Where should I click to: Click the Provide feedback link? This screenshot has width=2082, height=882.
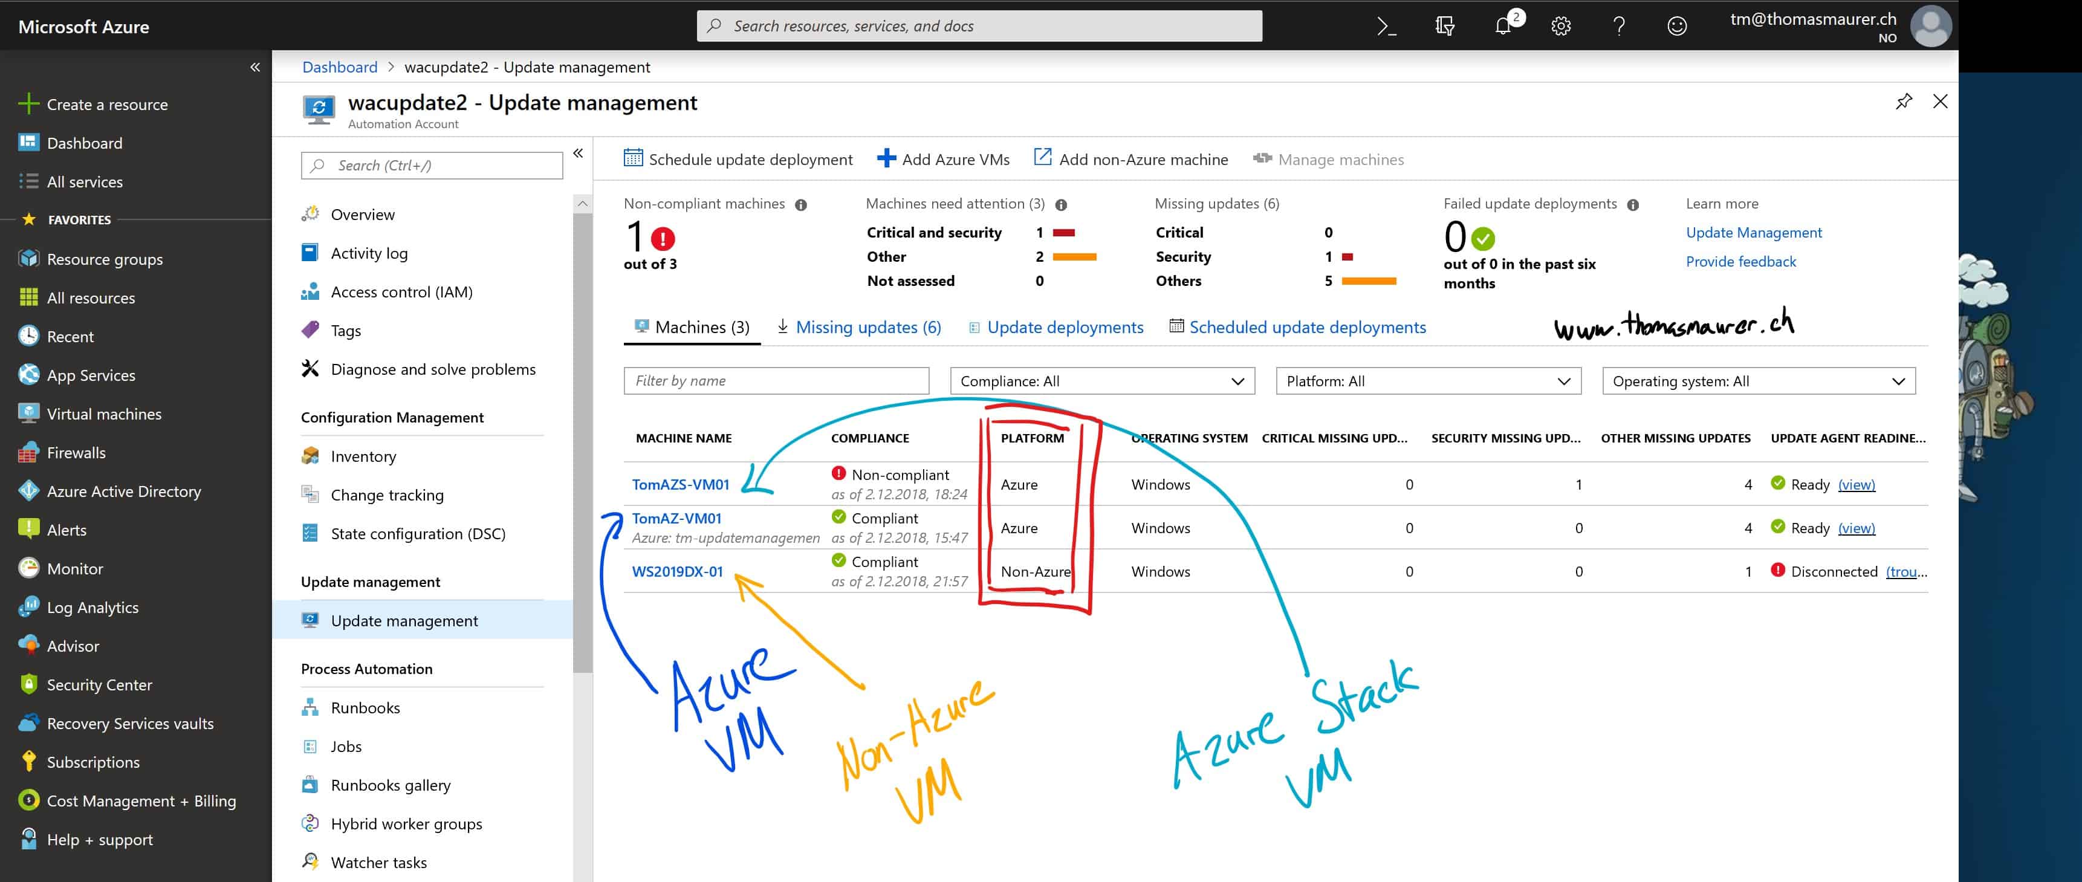[x=1741, y=262]
